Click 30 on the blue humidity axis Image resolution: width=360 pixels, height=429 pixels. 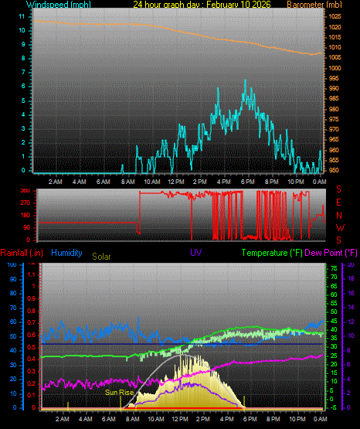[13, 365]
